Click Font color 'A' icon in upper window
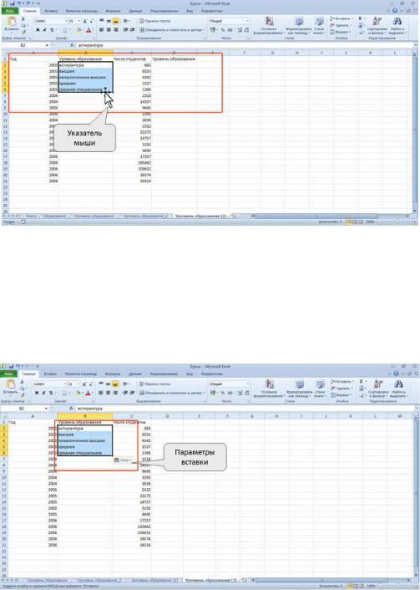 tap(89, 30)
